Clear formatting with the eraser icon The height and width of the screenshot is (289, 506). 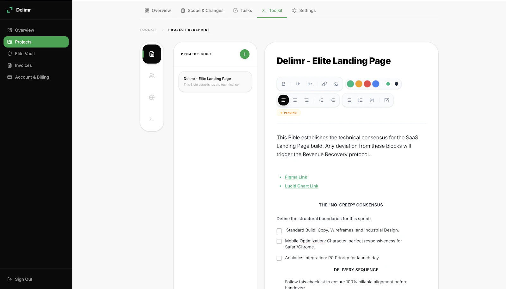click(336, 84)
